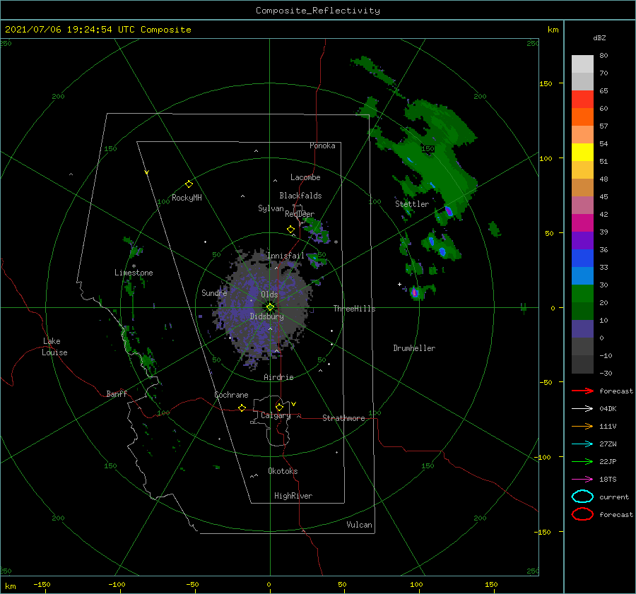Click the Lake Louise label
Image resolution: width=636 pixels, height=594 pixels.
(x=54, y=347)
